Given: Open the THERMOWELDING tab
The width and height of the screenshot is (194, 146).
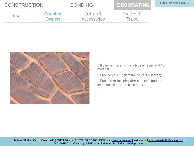Looking at the screenshot, I should pyautogui.click(x=174, y=3).
